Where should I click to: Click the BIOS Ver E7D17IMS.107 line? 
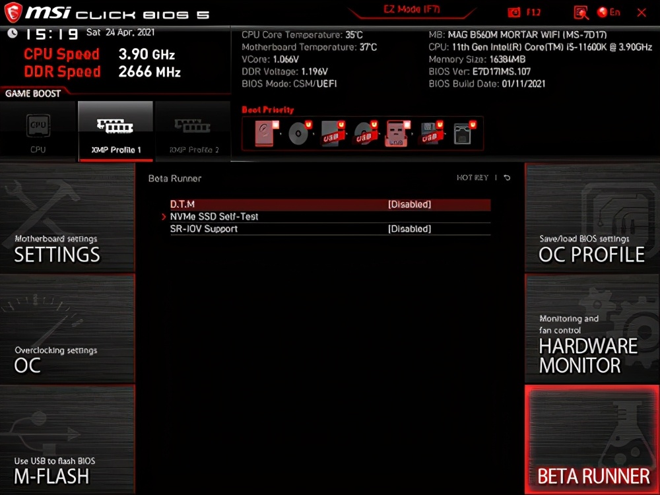click(x=479, y=71)
